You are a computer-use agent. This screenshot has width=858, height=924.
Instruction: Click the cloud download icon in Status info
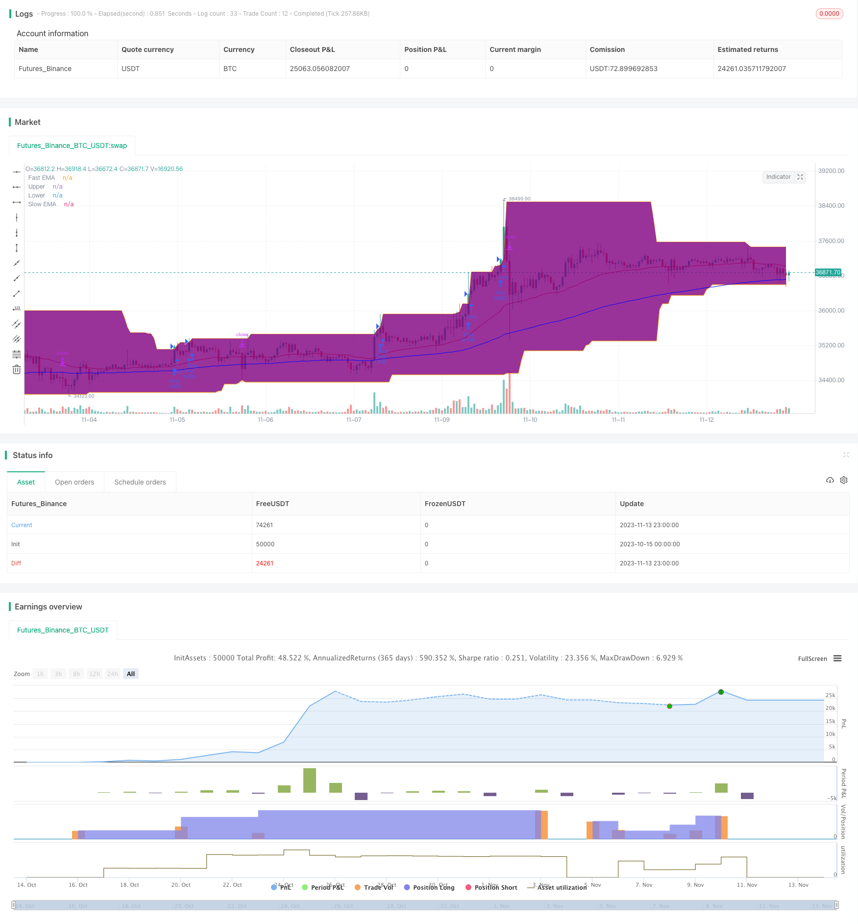830,480
